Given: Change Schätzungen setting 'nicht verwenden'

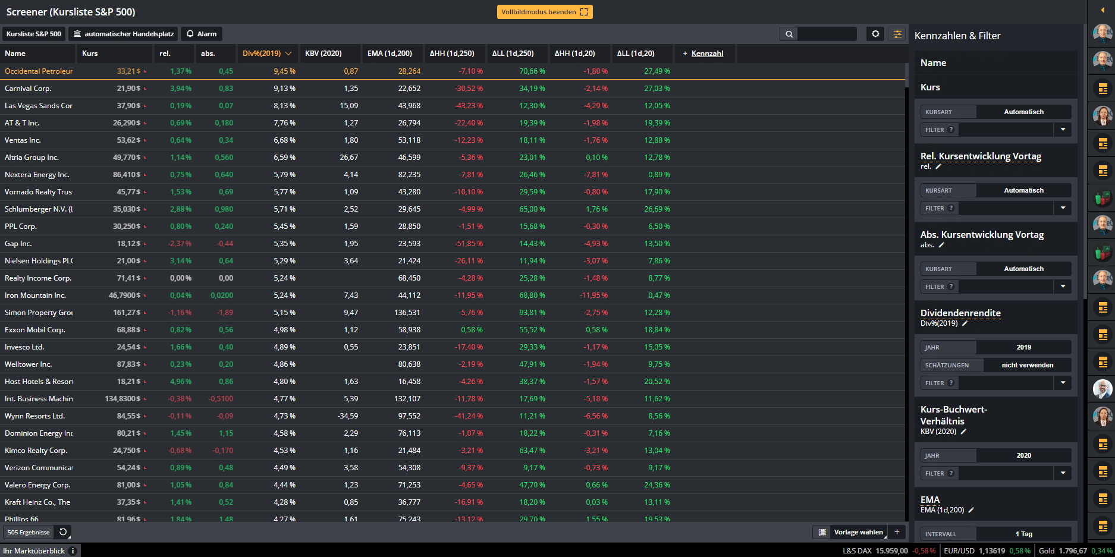Looking at the screenshot, I should click(1027, 365).
